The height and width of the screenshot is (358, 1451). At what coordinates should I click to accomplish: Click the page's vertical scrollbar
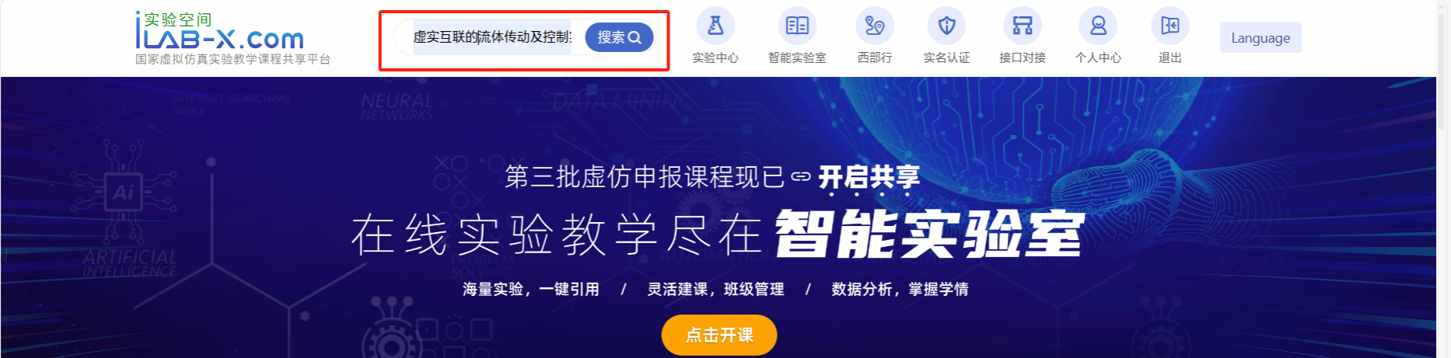(x=1442, y=179)
